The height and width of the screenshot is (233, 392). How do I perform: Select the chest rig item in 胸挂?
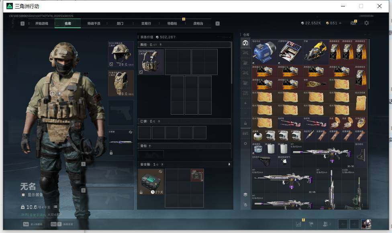[151, 62]
